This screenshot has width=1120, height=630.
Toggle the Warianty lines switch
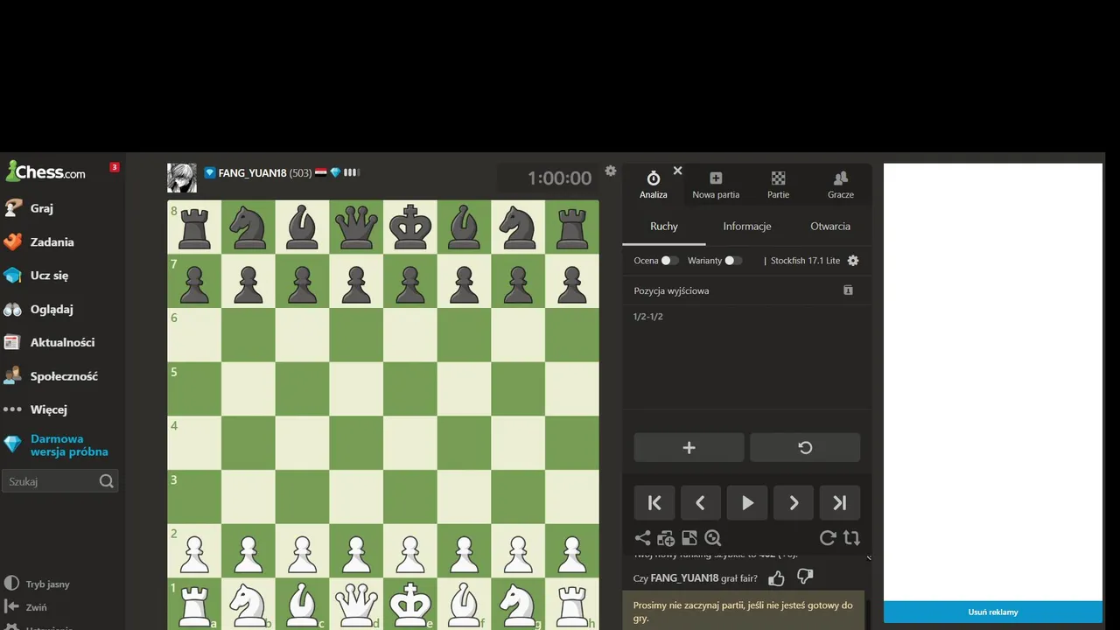tap(733, 261)
